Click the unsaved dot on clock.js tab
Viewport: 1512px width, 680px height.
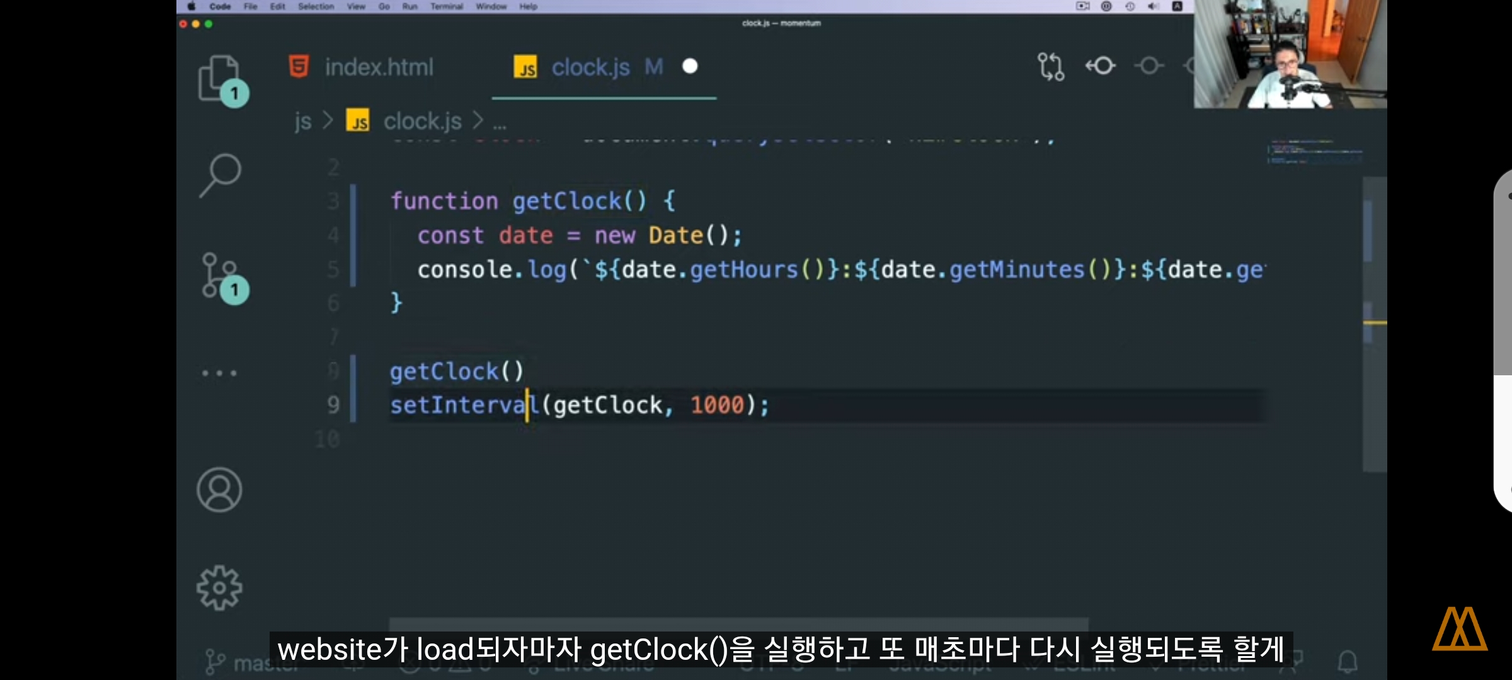[x=690, y=66]
